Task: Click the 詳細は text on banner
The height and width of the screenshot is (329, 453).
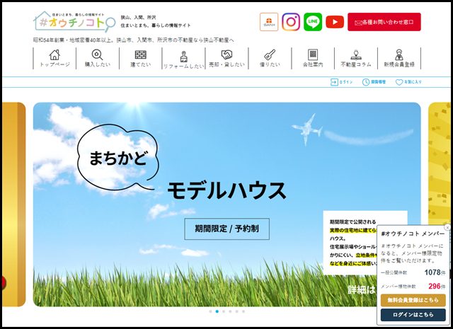Action: 362,289
